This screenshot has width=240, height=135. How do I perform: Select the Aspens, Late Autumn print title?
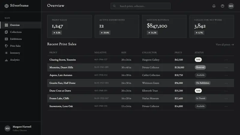click(x=61, y=75)
